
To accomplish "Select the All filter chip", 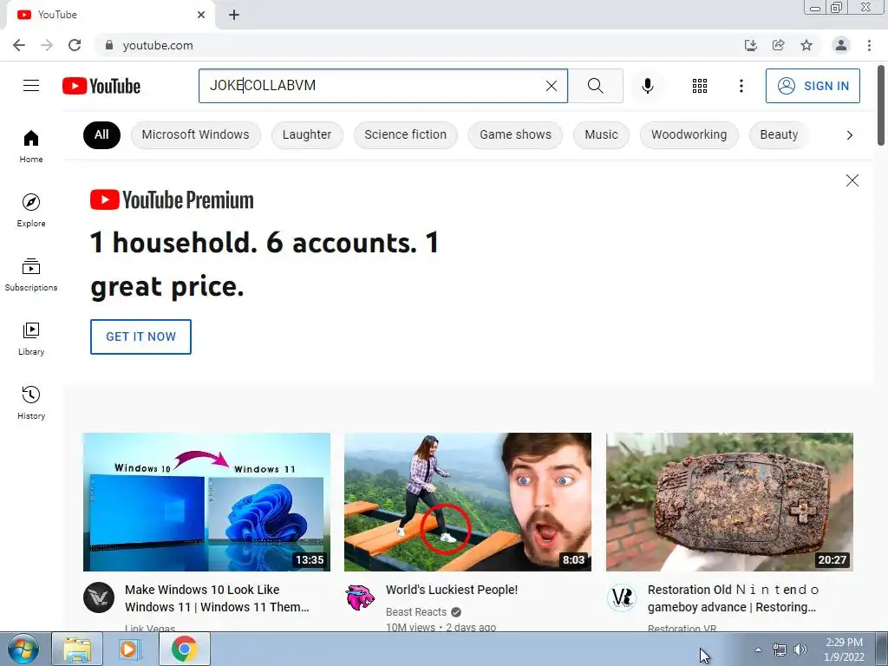I will (101, 134).
